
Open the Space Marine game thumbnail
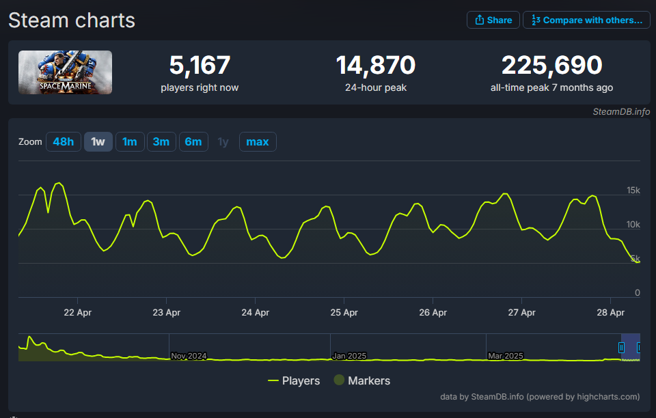click(66, 72)
